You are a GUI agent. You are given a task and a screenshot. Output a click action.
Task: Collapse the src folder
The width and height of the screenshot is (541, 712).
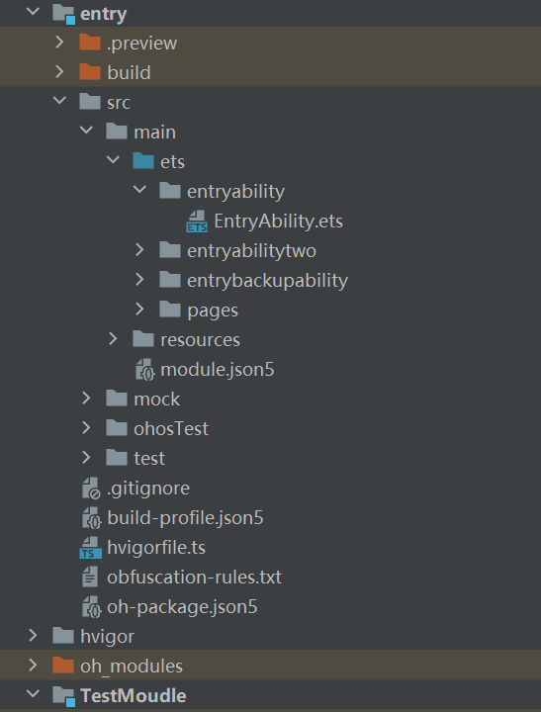tap(60, 101)
